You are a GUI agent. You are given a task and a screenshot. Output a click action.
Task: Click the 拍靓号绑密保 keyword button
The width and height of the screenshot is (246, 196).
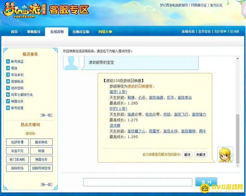coord(41,168)
